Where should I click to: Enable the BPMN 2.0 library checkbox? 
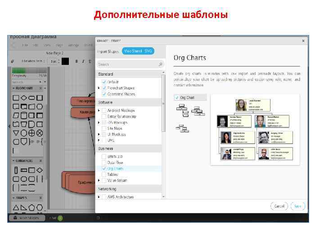coord(104,157)
